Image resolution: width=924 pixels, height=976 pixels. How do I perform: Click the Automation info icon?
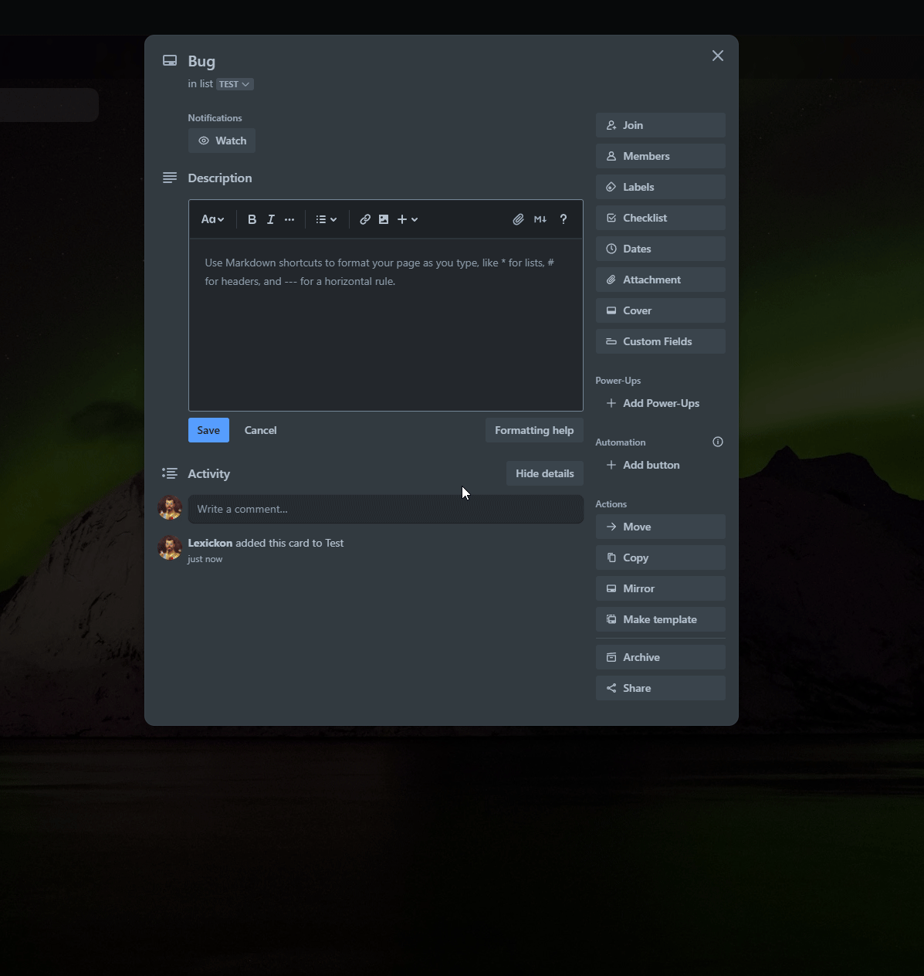pyautogui.click(x=718, y=442)
